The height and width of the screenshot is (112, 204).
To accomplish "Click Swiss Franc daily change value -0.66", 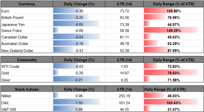I will coord(79,31).
